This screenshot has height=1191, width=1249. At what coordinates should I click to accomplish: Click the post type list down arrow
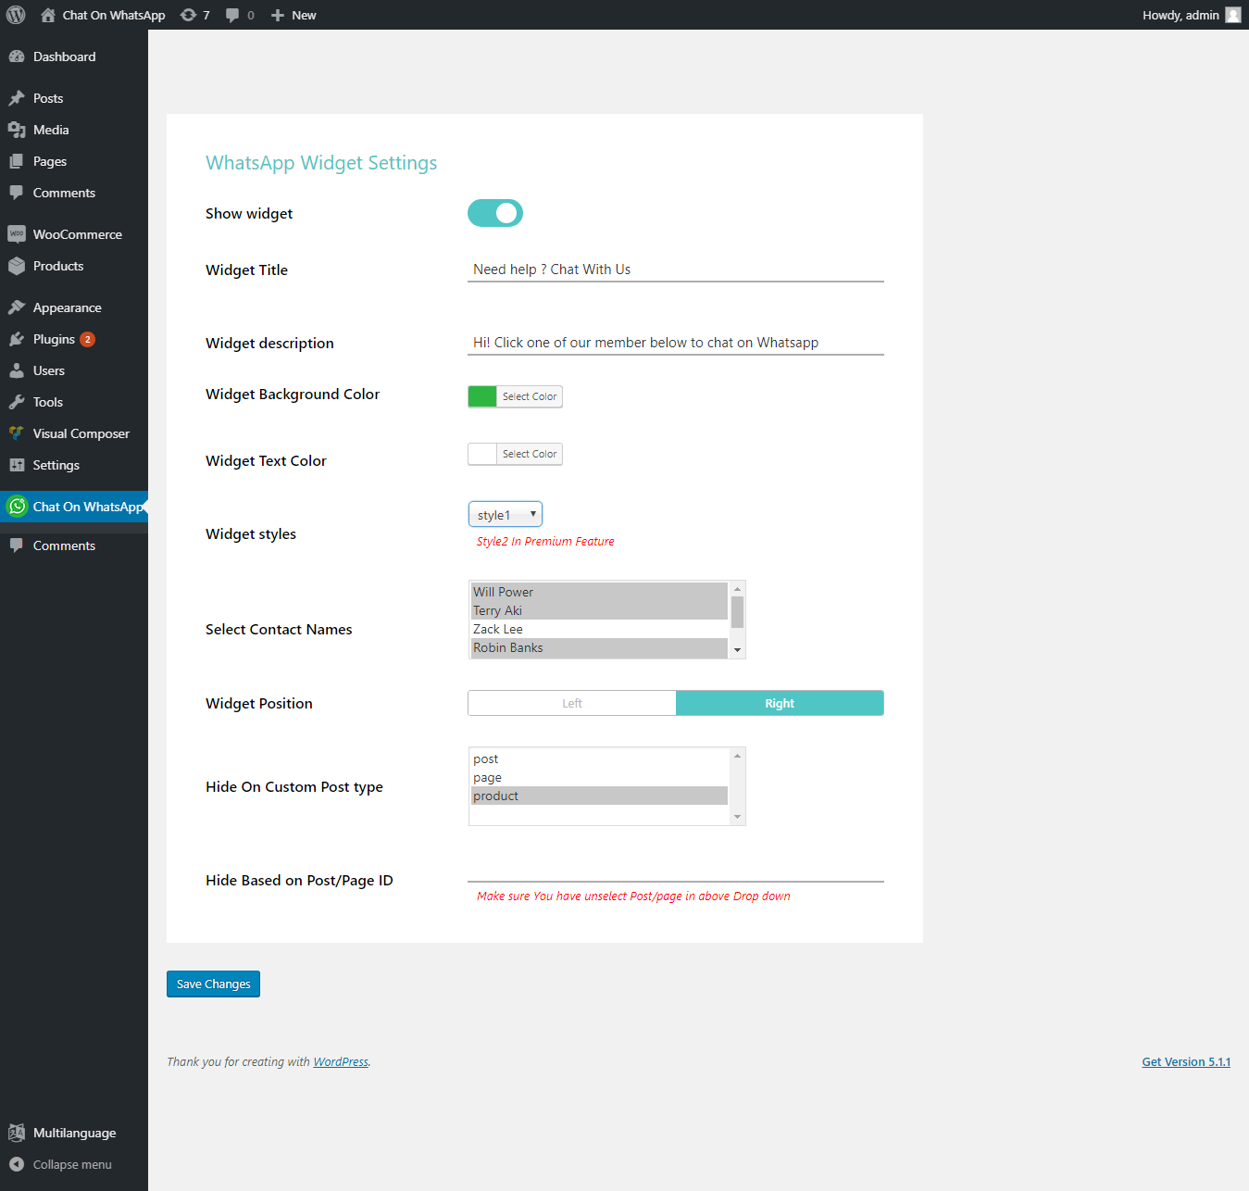[737, 817]
